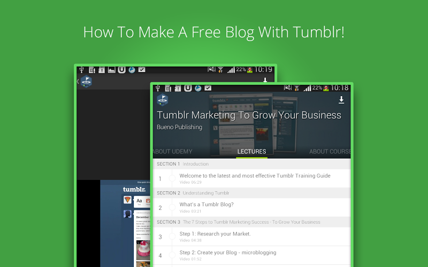The width and height of the screenshot is (428, 267).
Task: Select SECTION 3 The 7 Steps header
Action: (251, 222)
